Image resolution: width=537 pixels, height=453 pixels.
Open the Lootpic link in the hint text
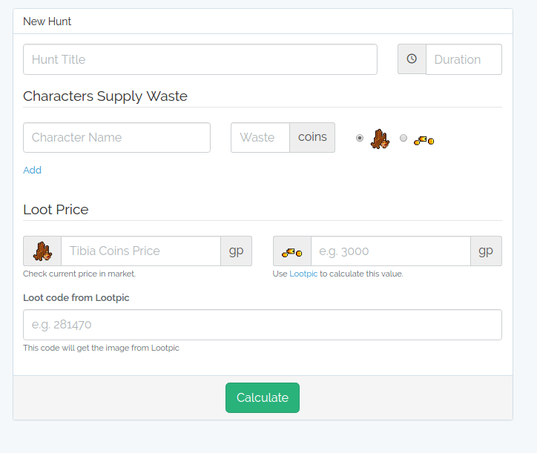[303, 274]
